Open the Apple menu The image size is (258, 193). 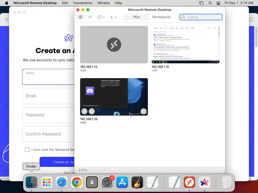[7, 3]
